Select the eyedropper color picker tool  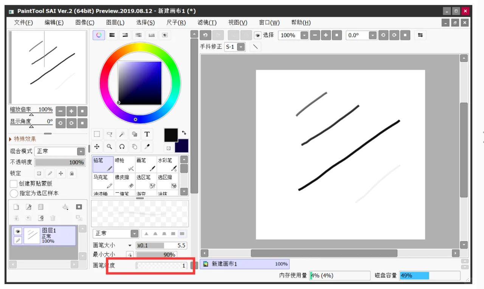(147, 147)
